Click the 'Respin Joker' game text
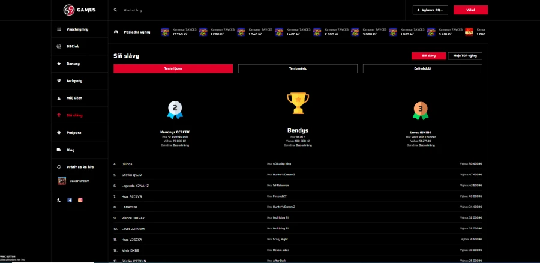 coord(280,250)
